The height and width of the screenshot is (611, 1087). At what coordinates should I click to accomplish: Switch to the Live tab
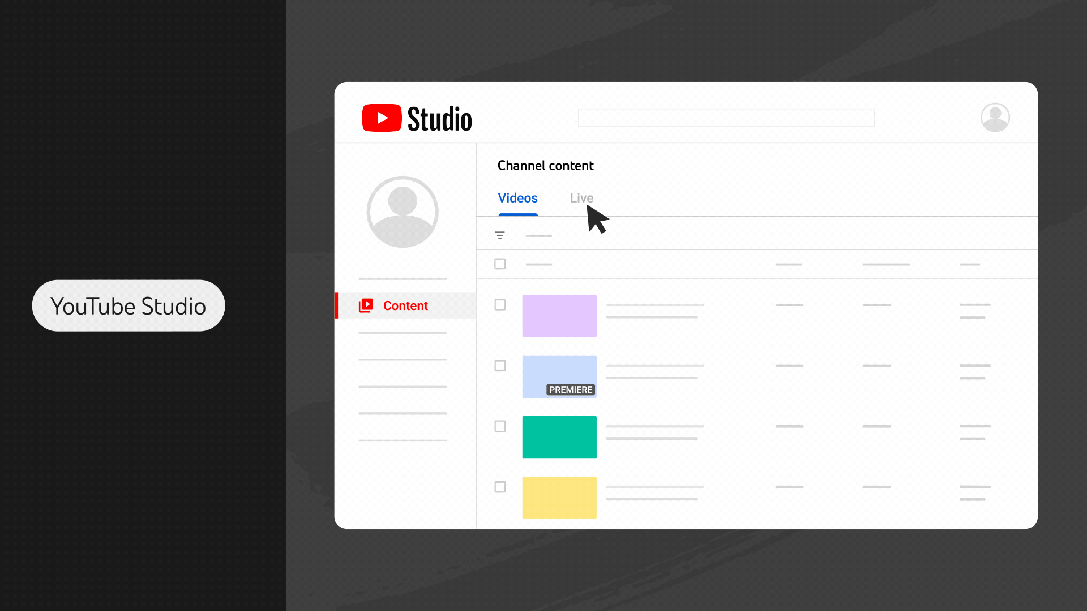[x=581, y=197]
